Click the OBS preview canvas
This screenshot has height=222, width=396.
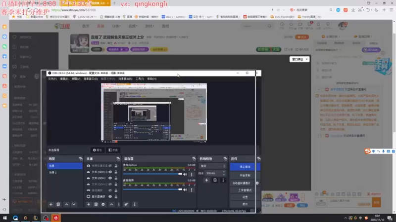pos(154,112)
